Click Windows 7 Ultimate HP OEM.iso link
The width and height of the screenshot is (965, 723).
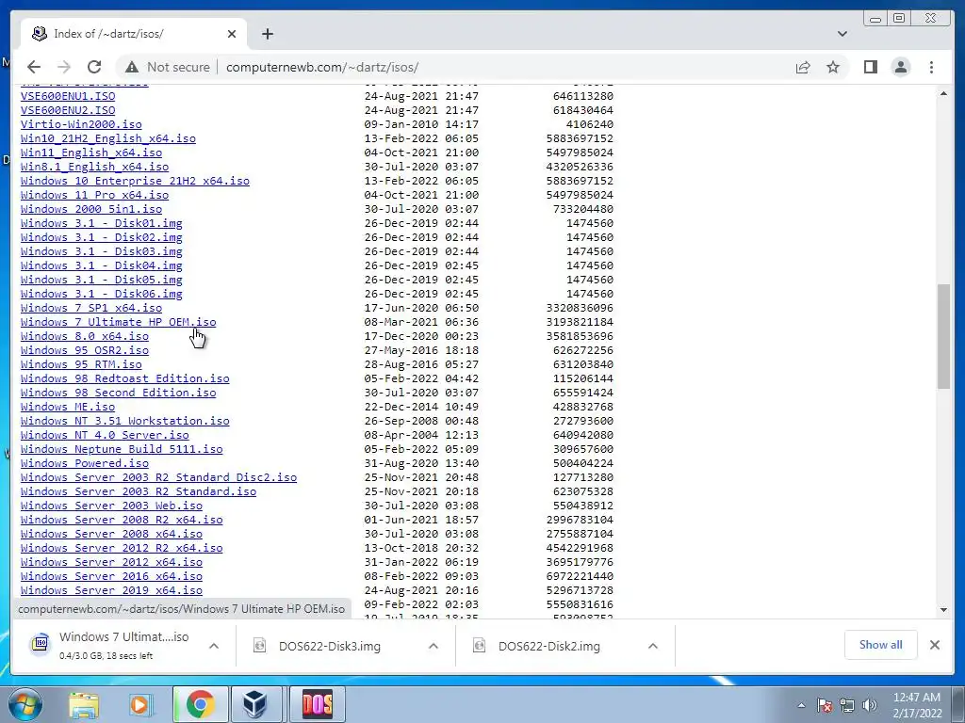118,322
